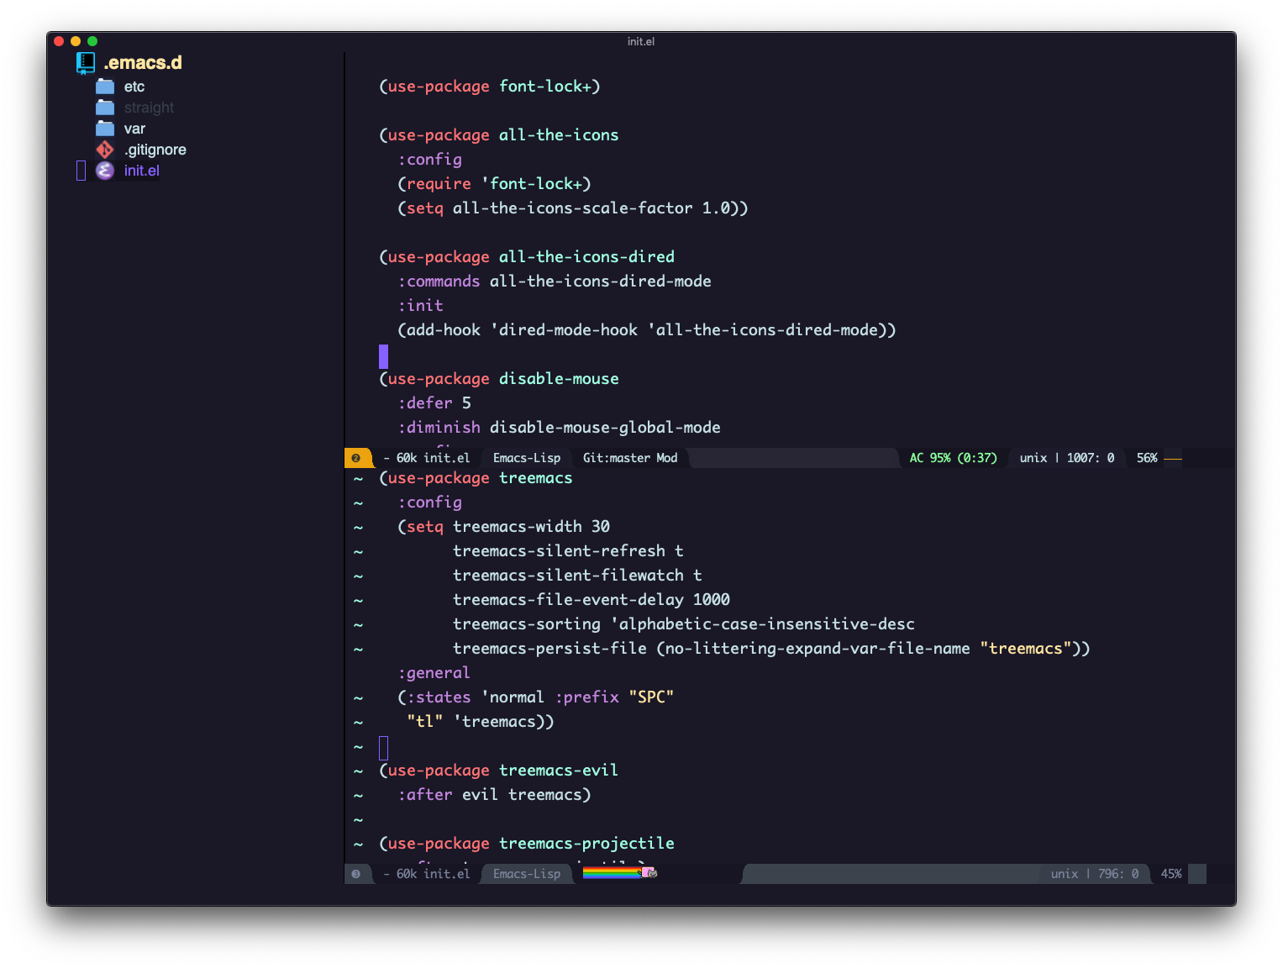Select init.el in the treemacs sidebar
This screenshot has height=968, width=1283.
tap(141, 171)
